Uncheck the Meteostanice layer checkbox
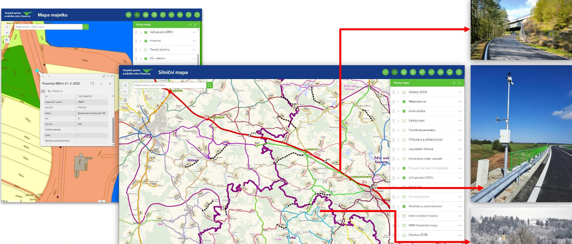572x244 pixels. point(404,102)
